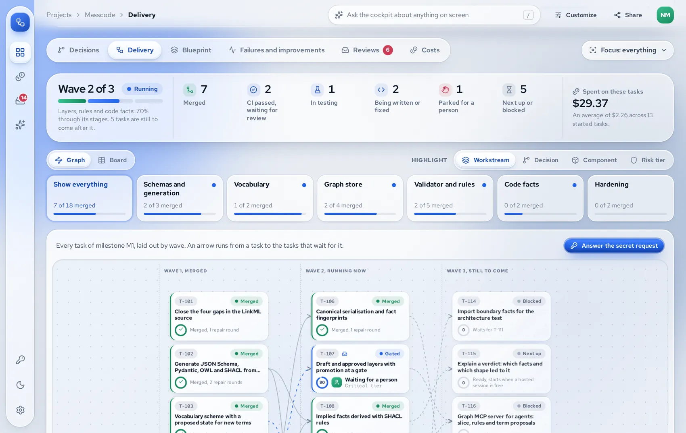The width and height of the screenshot is (686, 433).
Task: Click the NM user avatar
Action: (x=665, y=15)
